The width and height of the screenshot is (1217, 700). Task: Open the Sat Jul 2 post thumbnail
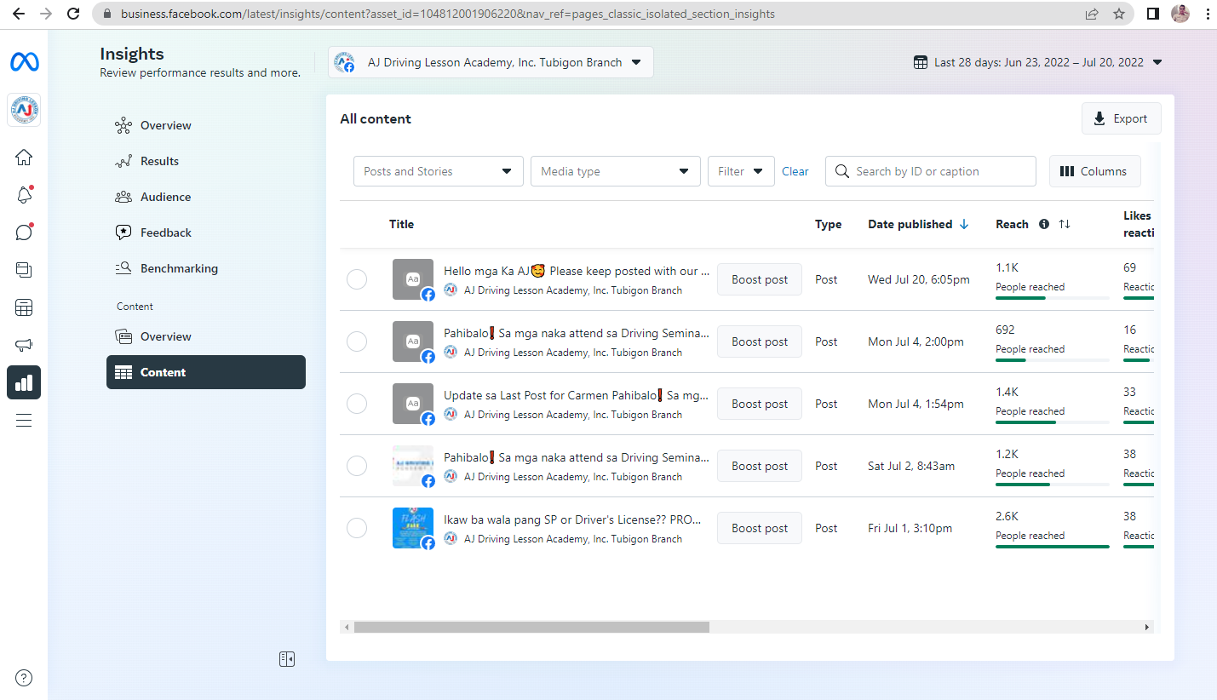(x=413, y=466)
